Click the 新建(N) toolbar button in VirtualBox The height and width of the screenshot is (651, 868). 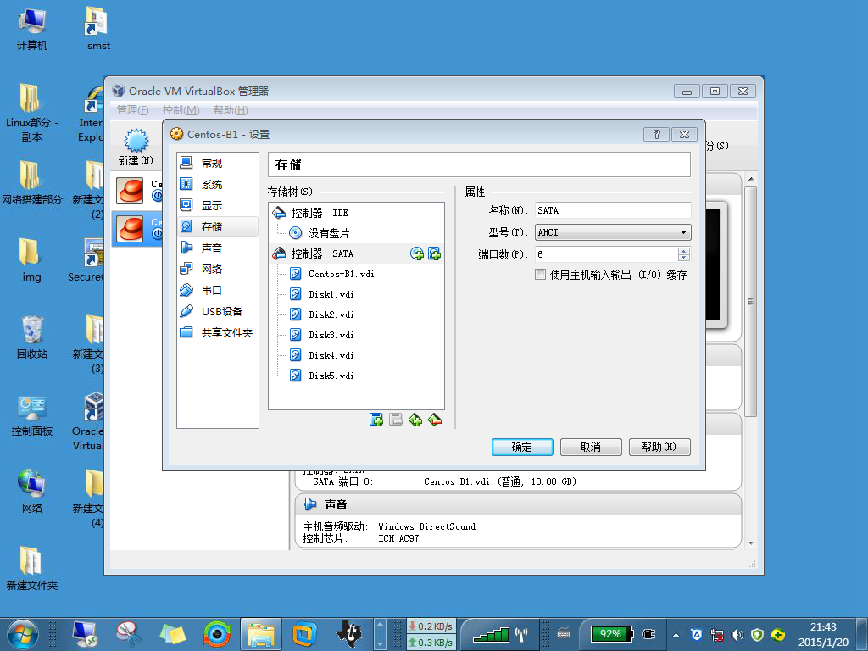[136, 147]
